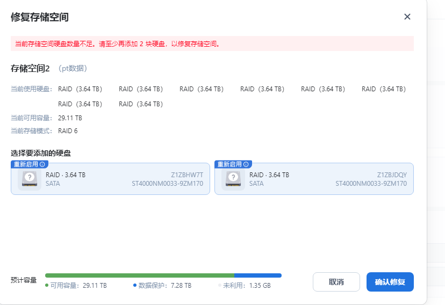
Task: Click the (pt数据) label
Action: (73, 68)
